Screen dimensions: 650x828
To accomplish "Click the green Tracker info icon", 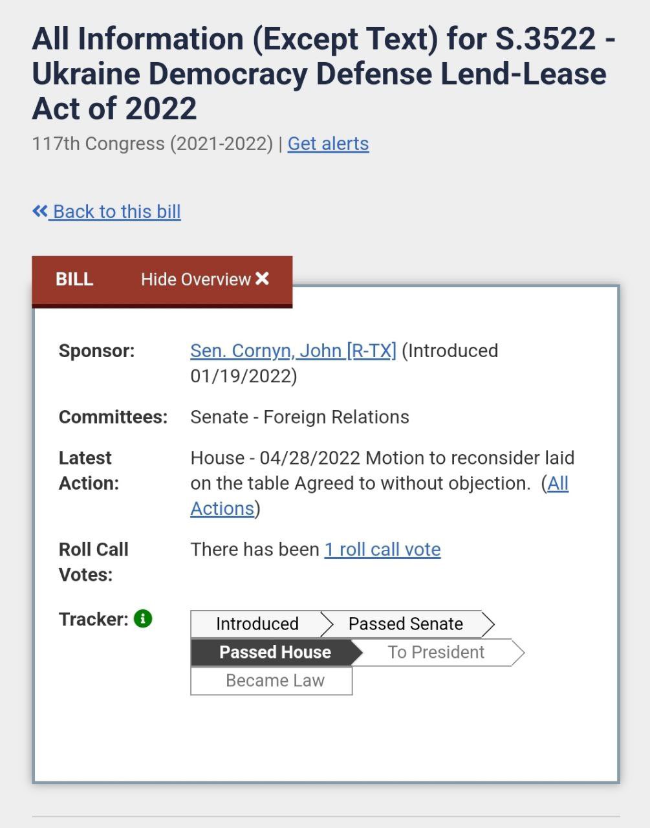I will click(x=143, y=618).
